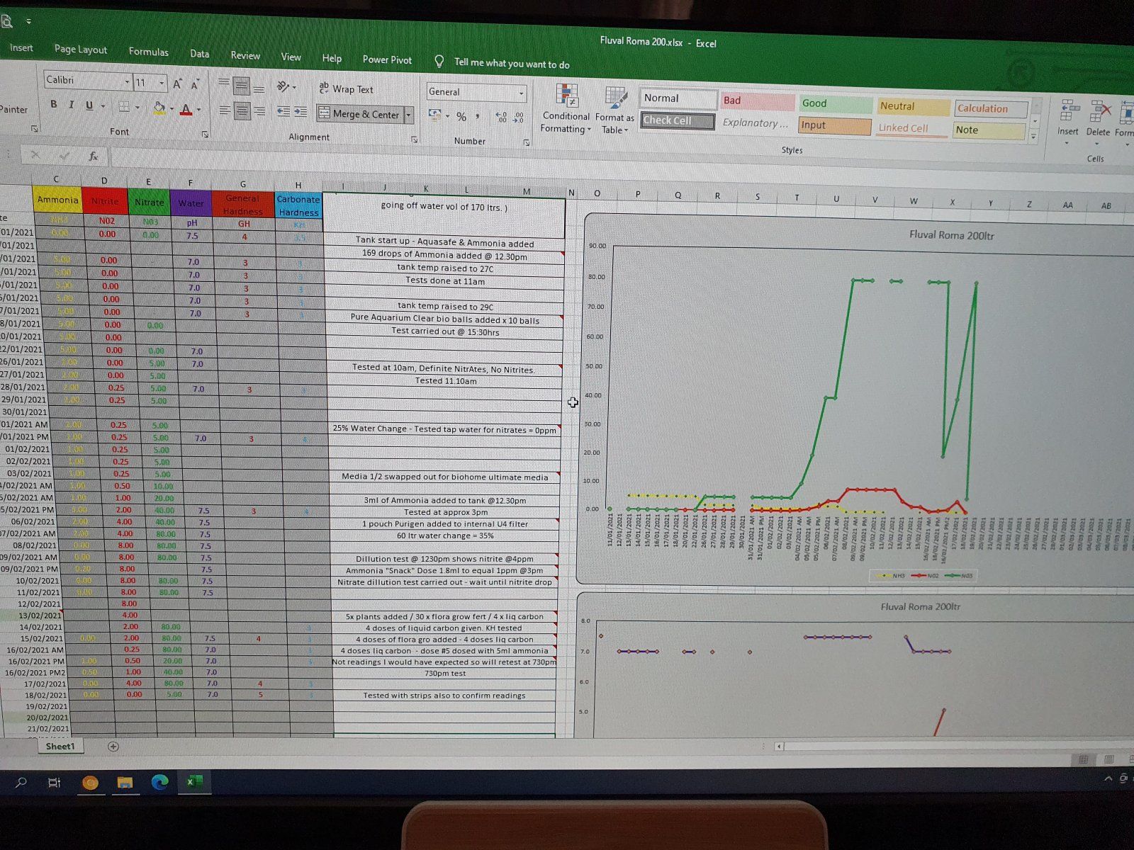Toggle Underline formatting

tap(89, 106)
